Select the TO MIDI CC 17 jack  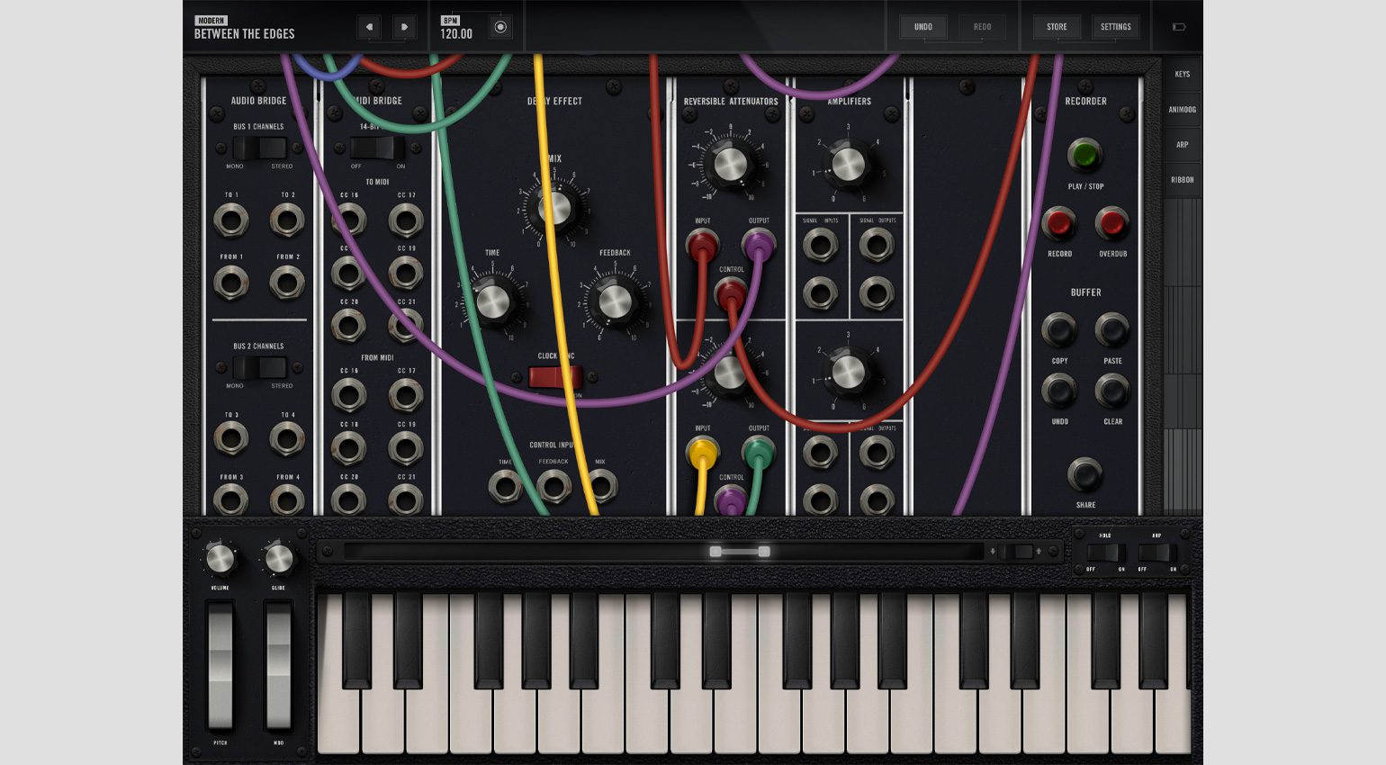[x=406, y=220]
